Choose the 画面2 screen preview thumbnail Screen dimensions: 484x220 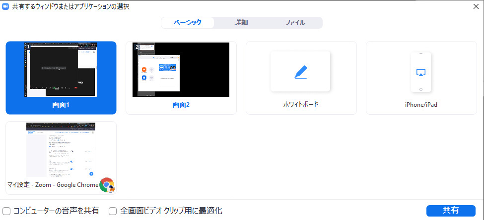point(181,70)
